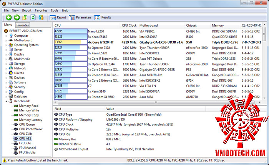Select CPU Queen benchmark
Screen dimensions: 269x165
tap(27, 125)
